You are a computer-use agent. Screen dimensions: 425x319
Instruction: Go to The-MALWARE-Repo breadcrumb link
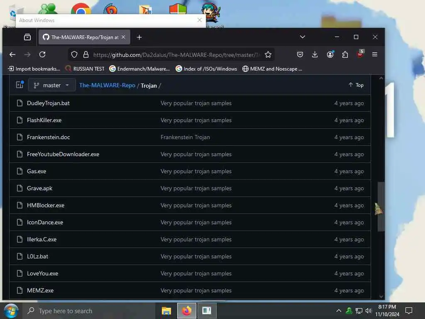point(107,85)
